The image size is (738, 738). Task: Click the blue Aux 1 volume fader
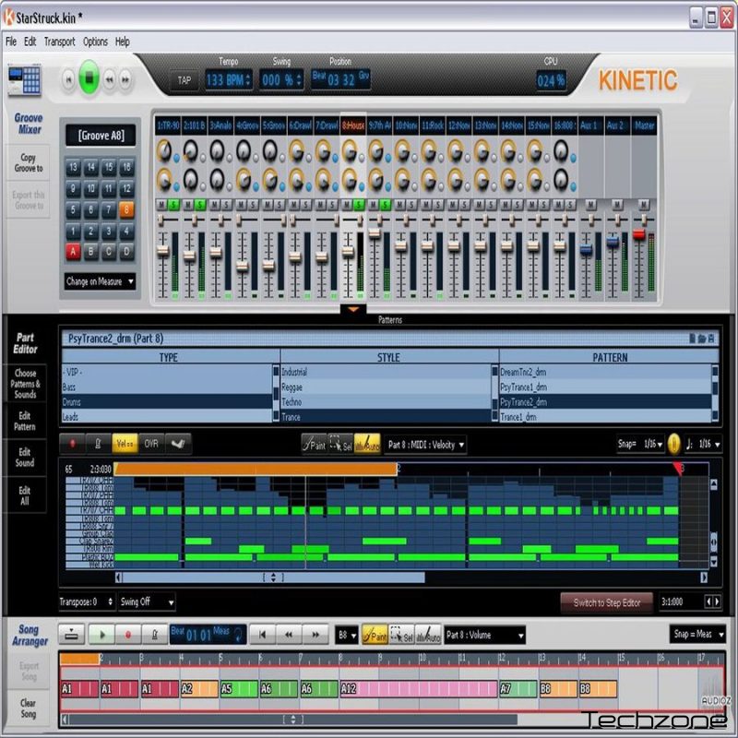(x=586, y=250)
